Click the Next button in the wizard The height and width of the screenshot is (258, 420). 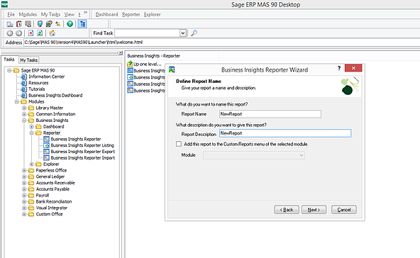tap(314, 210)
